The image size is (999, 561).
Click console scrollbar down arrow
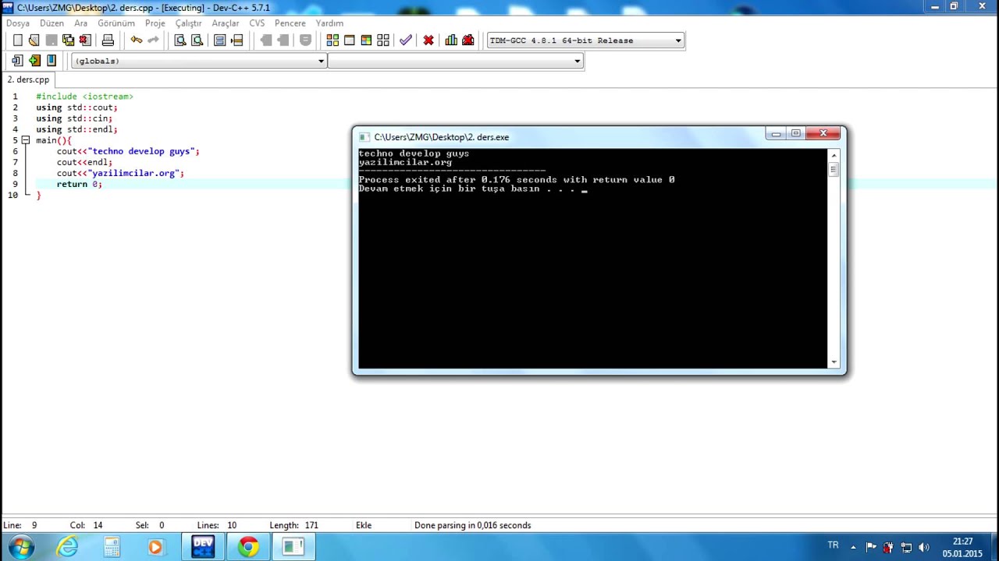(x=834, y=362)
